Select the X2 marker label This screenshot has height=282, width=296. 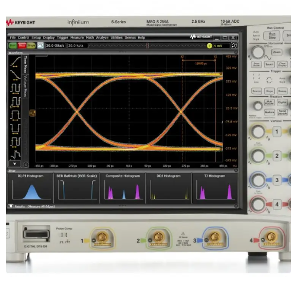(x=182, y=57)
